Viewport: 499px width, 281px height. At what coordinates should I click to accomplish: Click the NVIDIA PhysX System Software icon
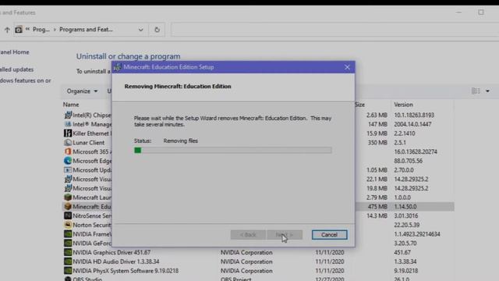(68, 271)
